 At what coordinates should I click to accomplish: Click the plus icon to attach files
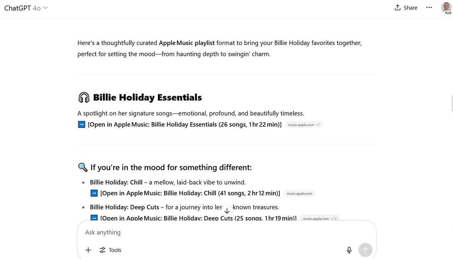(x=88, y=250)
